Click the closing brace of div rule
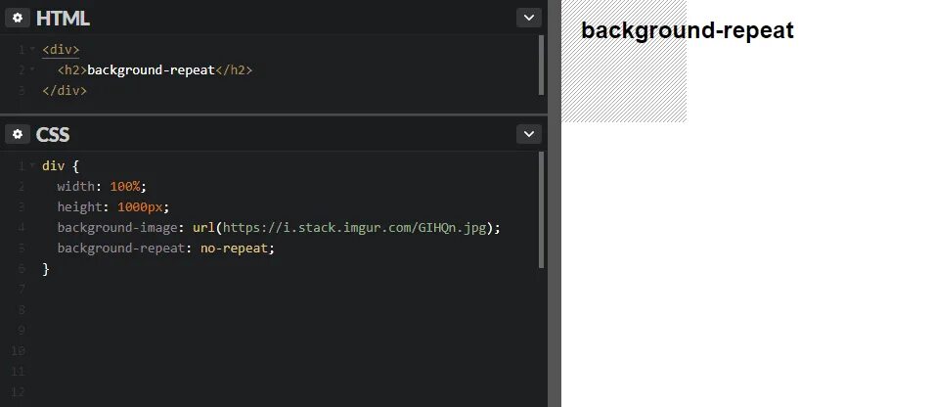The image size is (934, 407). click(x=46, y=269)
